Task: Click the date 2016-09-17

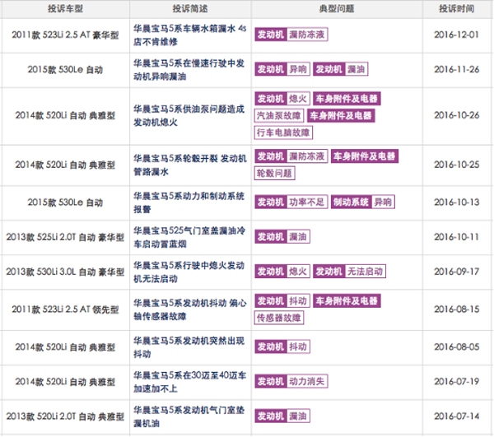Action: click(456, 272)
